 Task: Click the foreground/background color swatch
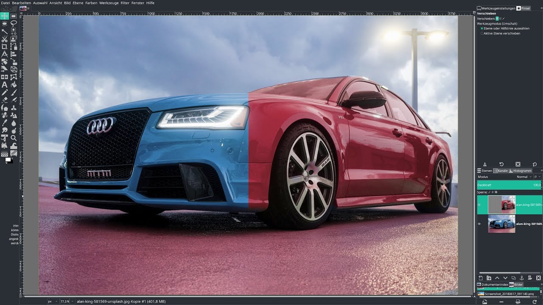coord(8,160)
